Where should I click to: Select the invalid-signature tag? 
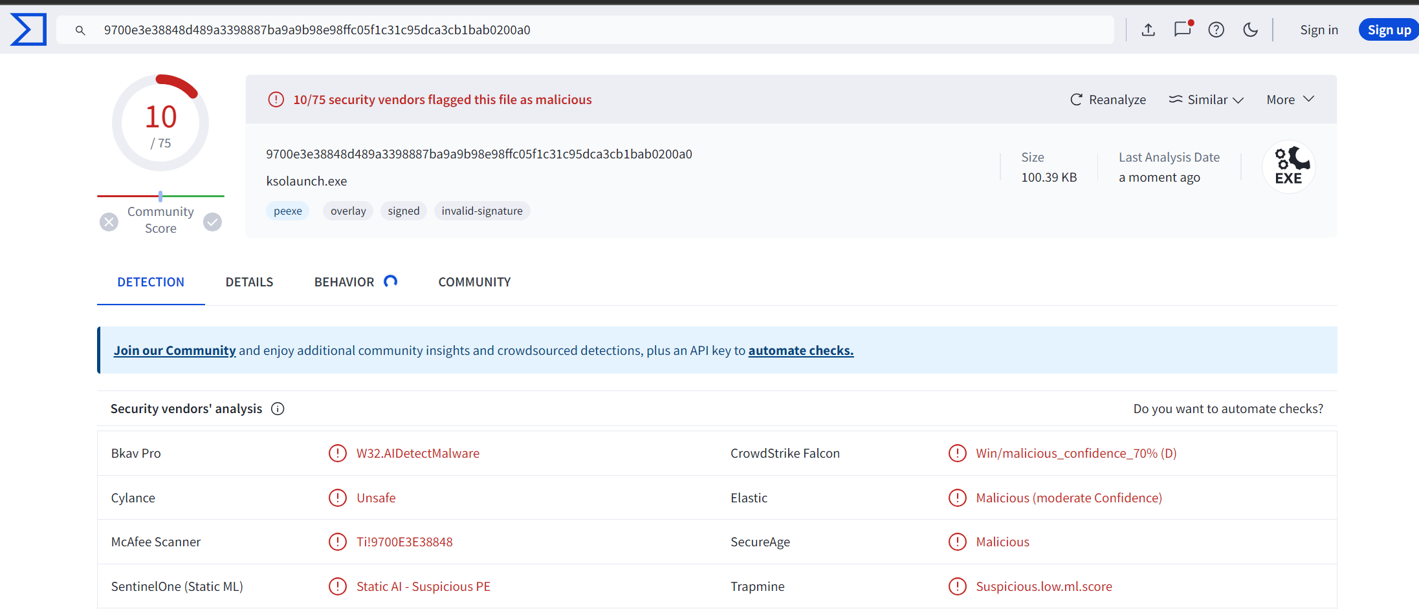coord(482,211)
